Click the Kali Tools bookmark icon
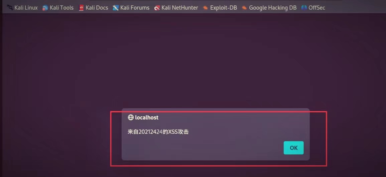 tap(45, 8)
